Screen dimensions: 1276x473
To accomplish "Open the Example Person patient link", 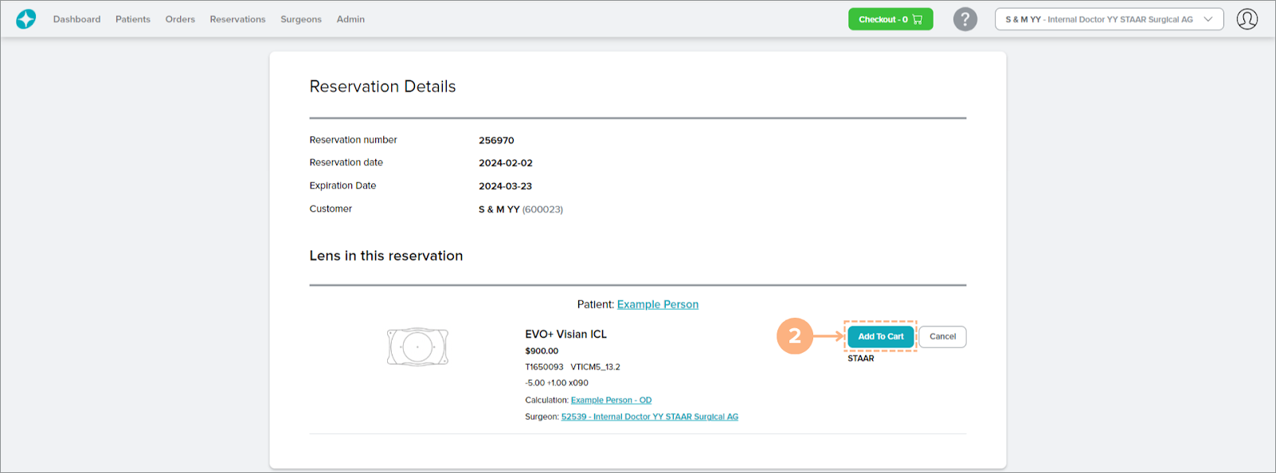I will click(x=657, y=304).
